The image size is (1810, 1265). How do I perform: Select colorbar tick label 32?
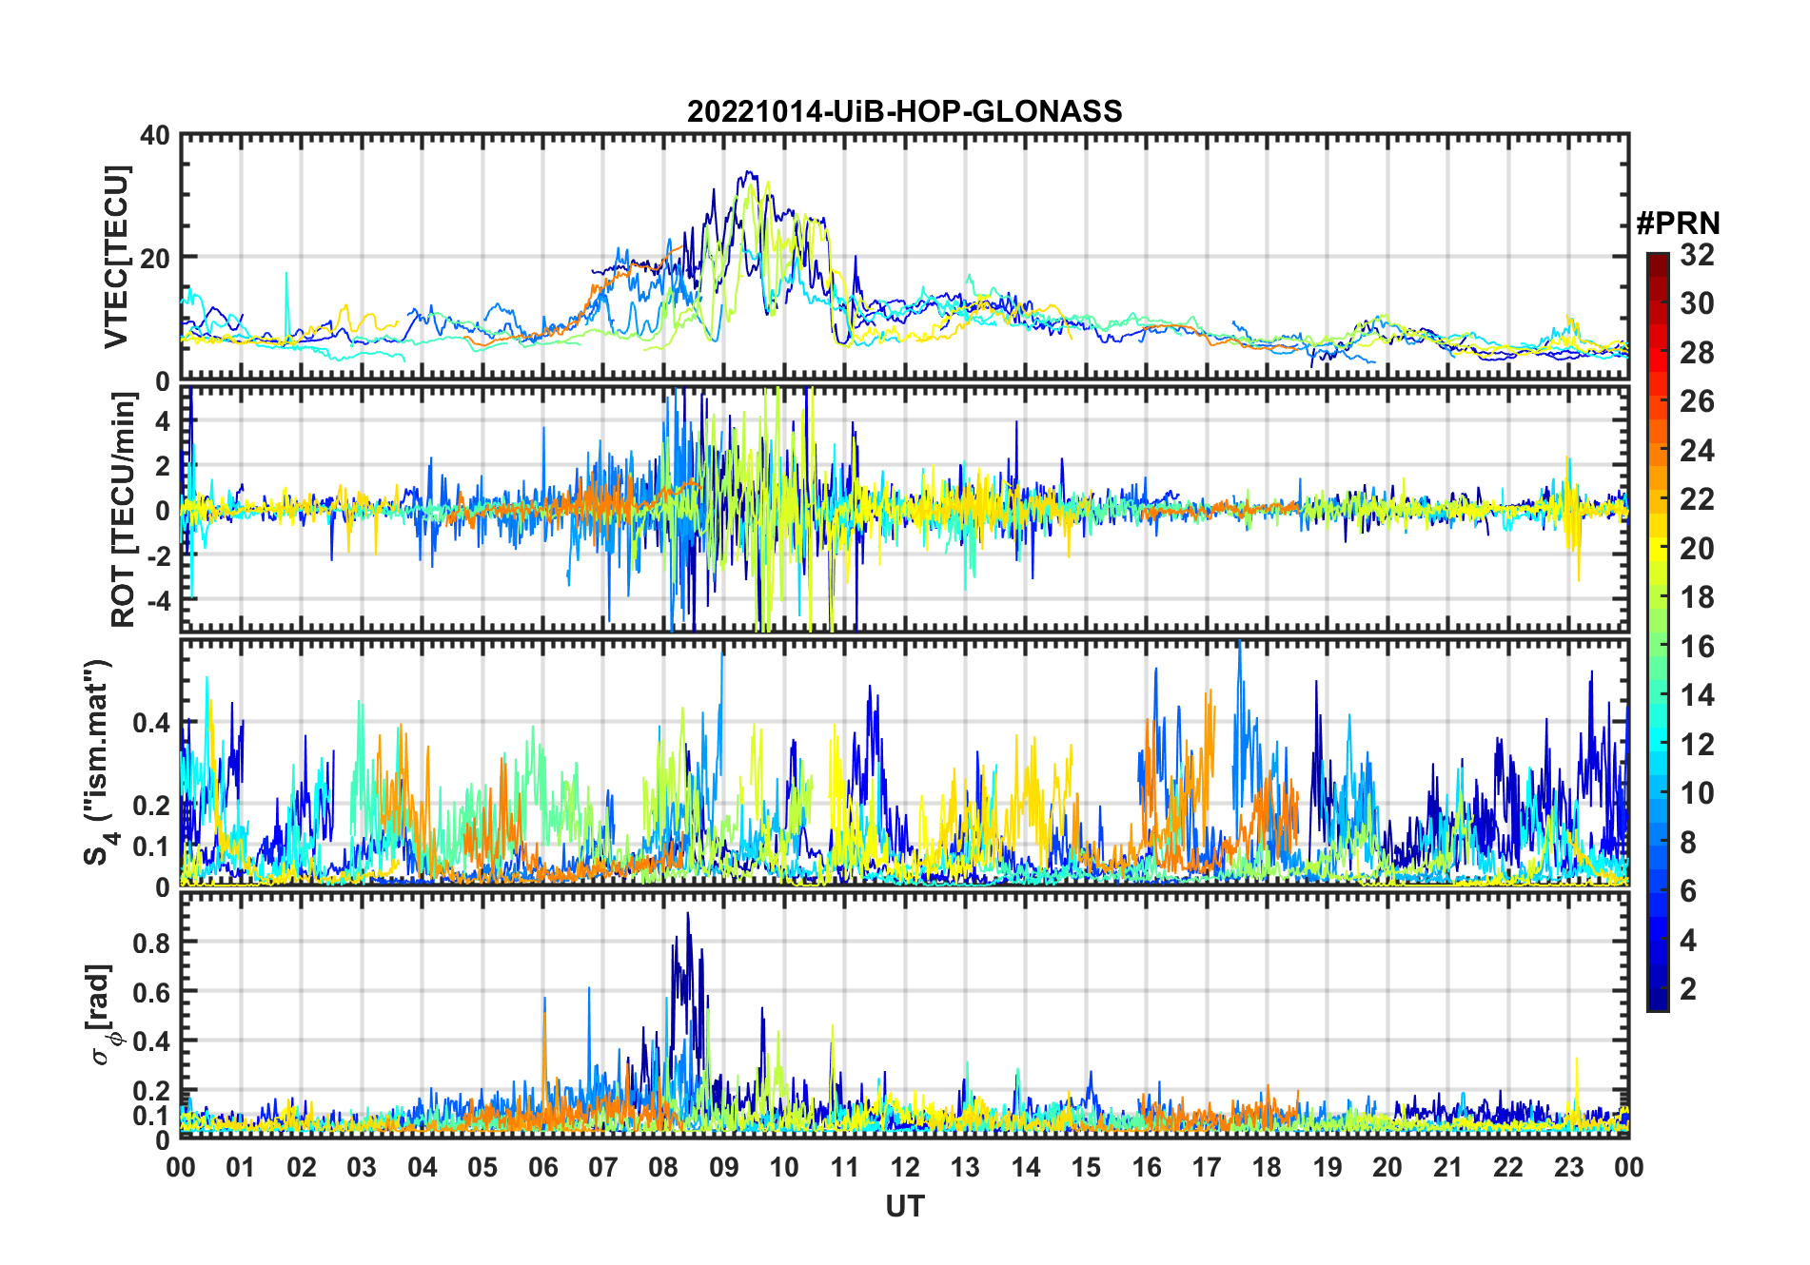pyautogui.click(x=1697, y=255)
